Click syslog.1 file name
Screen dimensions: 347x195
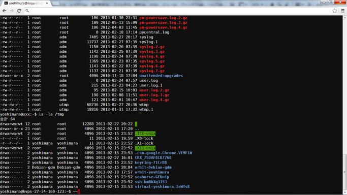[148, 42]
